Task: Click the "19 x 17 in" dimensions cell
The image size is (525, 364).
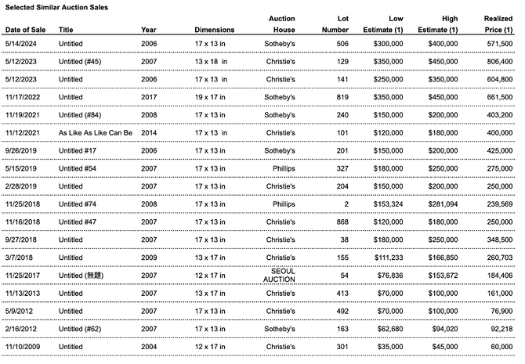Action: (x=211, y=96)
